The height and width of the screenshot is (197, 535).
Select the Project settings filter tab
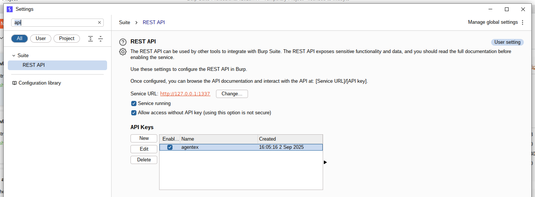(67, 39)
